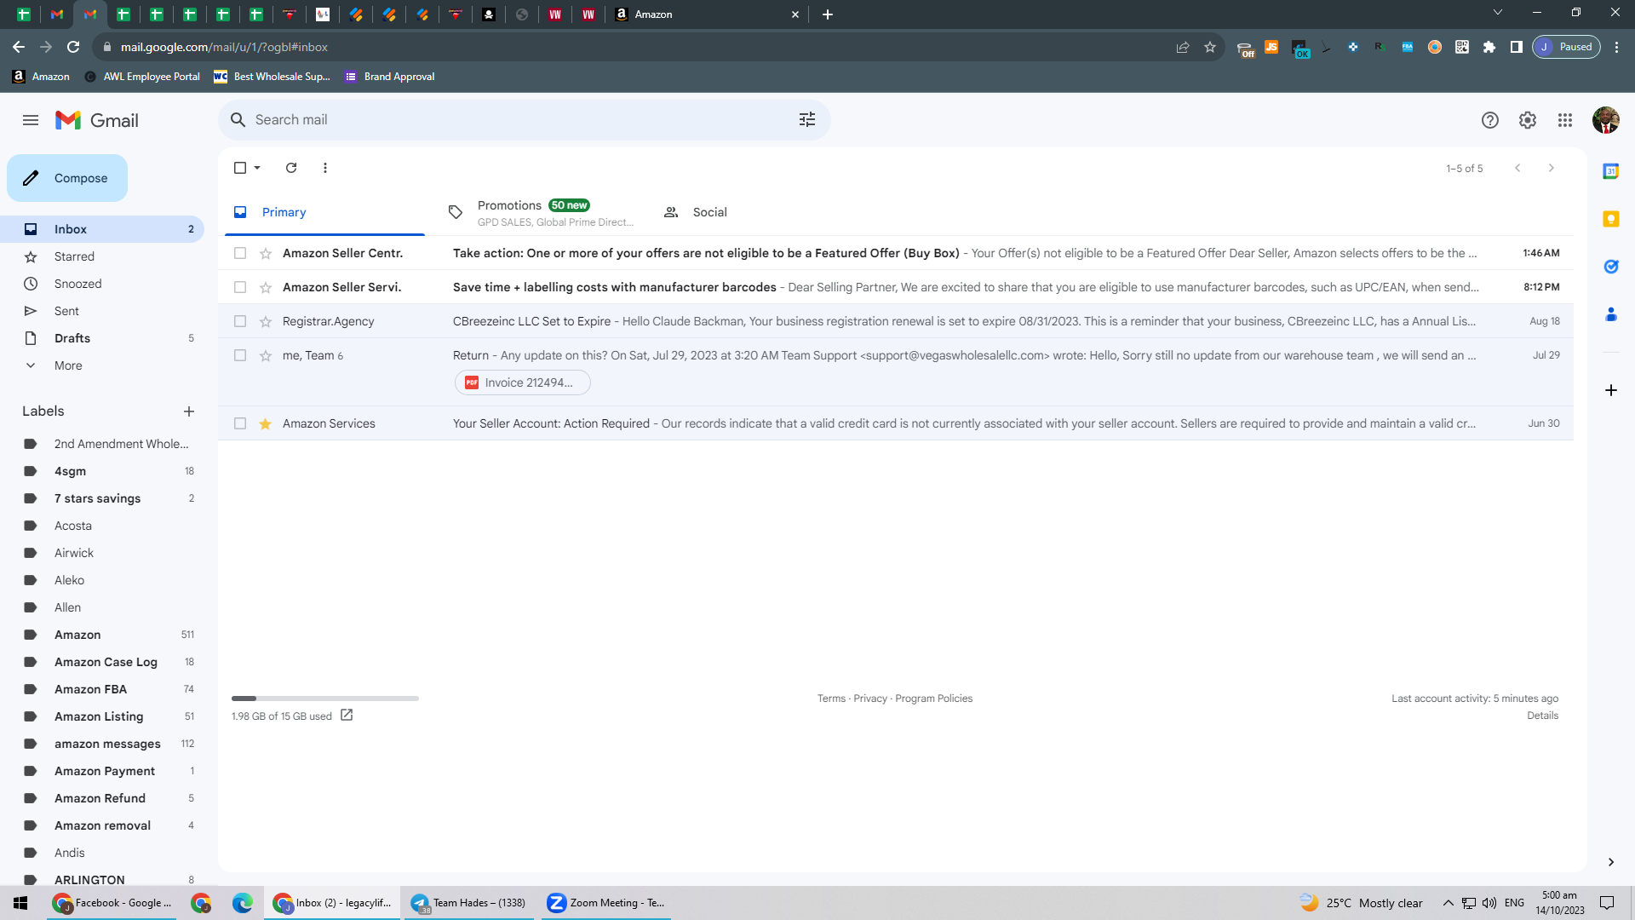The width and height of the screenshot is (1635, 920).
Task: Click the Search mail field
Action: [524, 120]
